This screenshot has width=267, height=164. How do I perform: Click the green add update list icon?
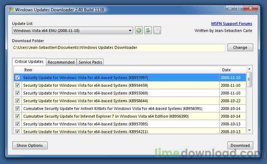[139, 31]
